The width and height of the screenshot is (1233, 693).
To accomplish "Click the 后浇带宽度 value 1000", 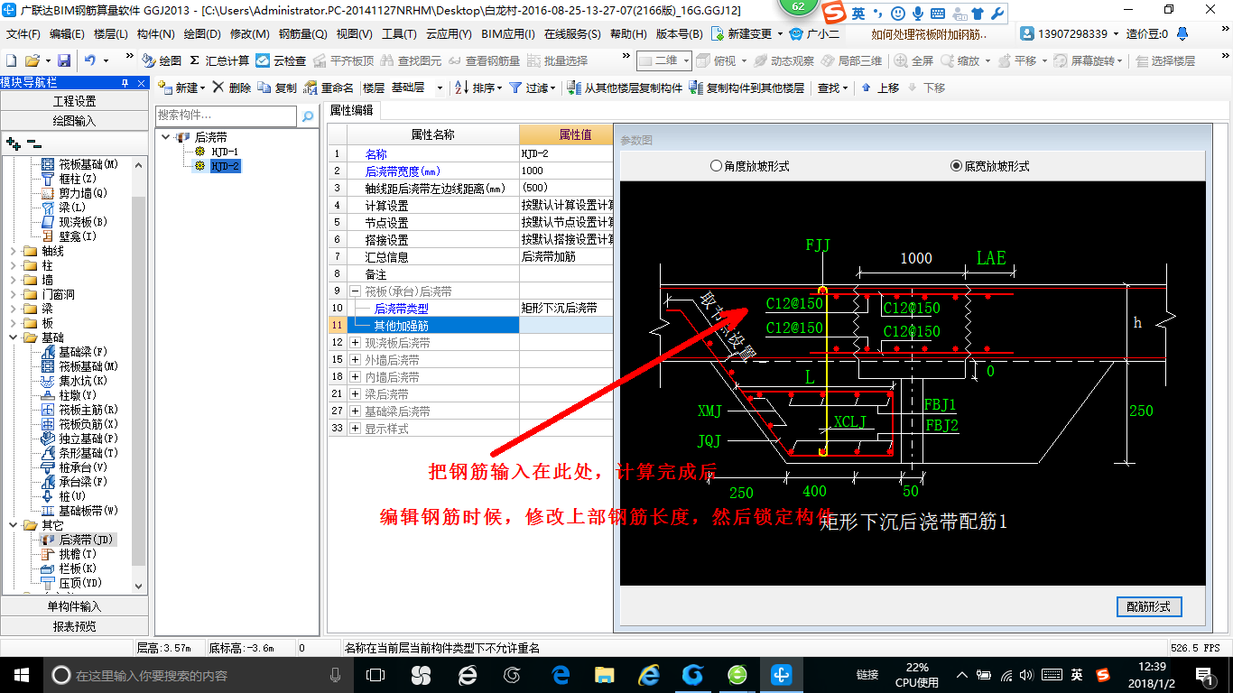I will [566, 171].
